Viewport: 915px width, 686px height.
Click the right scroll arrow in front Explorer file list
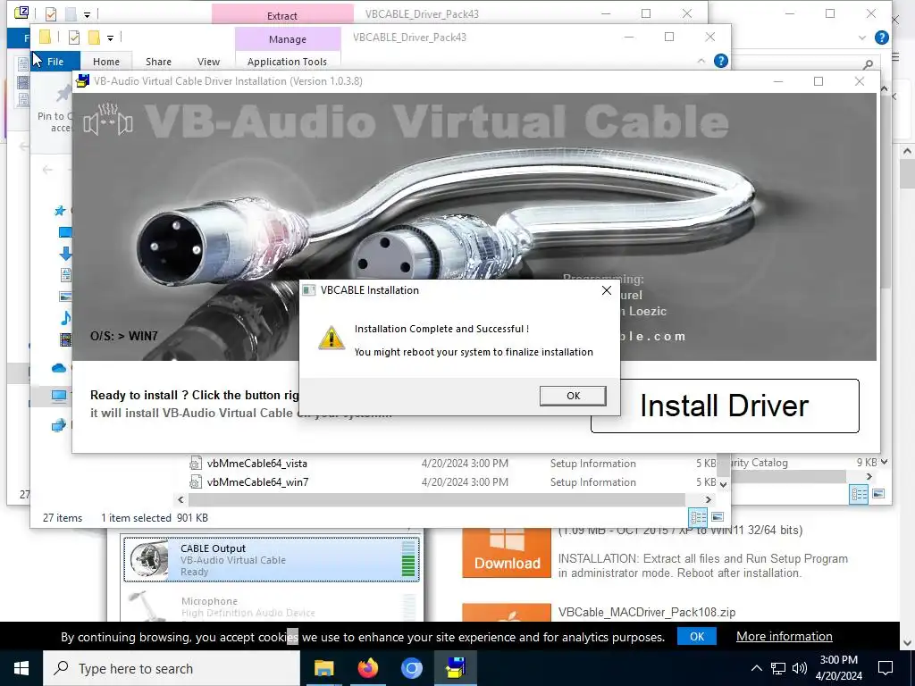point(708,499)
